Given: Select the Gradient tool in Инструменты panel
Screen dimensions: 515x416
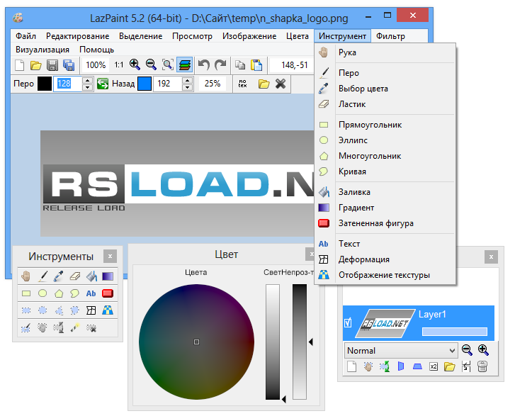Looking at the screenshot, I should (108, 276).
